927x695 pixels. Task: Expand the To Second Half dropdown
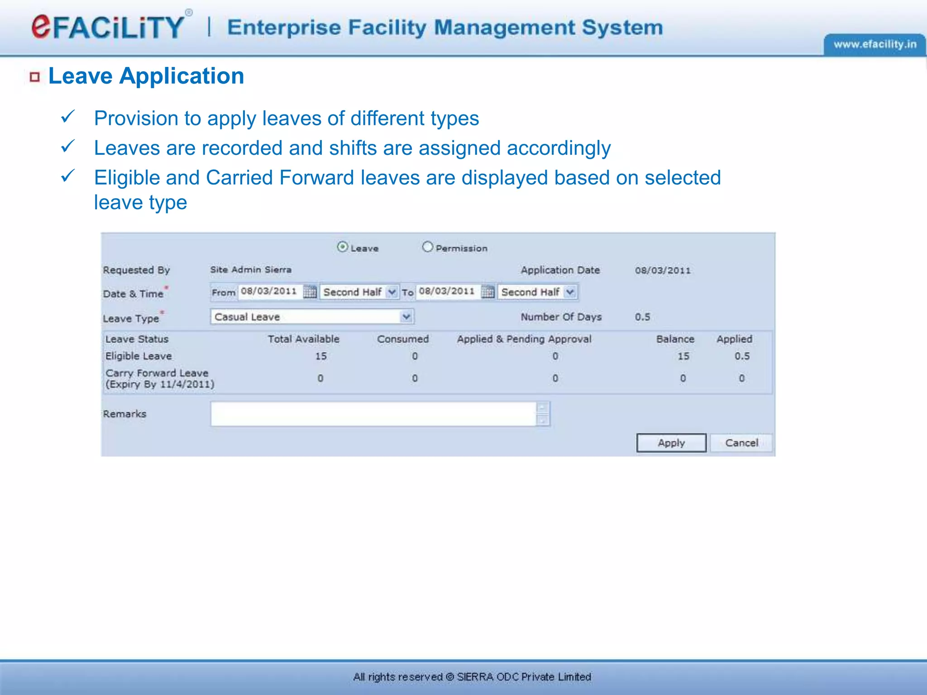[570, 292]
